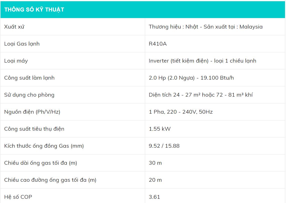Select the 2.0 Hp 19.100 Btu/h value
The image size is (286, 203).
(191, 78)
